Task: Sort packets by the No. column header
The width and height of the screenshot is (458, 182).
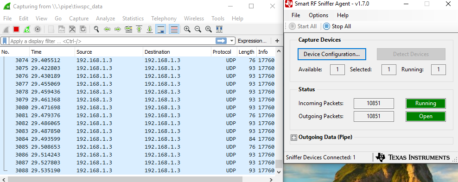Action: (x=15, y=52)
